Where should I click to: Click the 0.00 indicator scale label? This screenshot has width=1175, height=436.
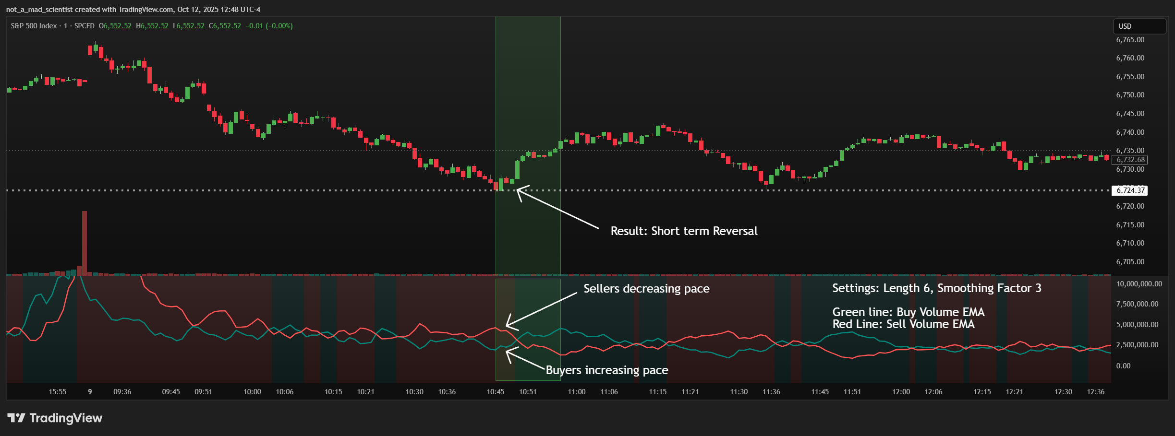[1124, 366]
